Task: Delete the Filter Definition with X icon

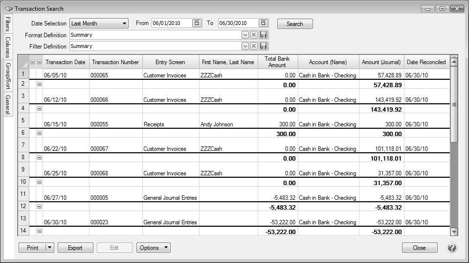Action: [254, 46]
